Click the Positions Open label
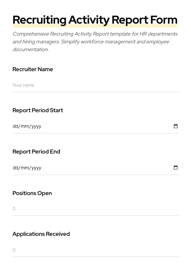 [x=32, y=193]
